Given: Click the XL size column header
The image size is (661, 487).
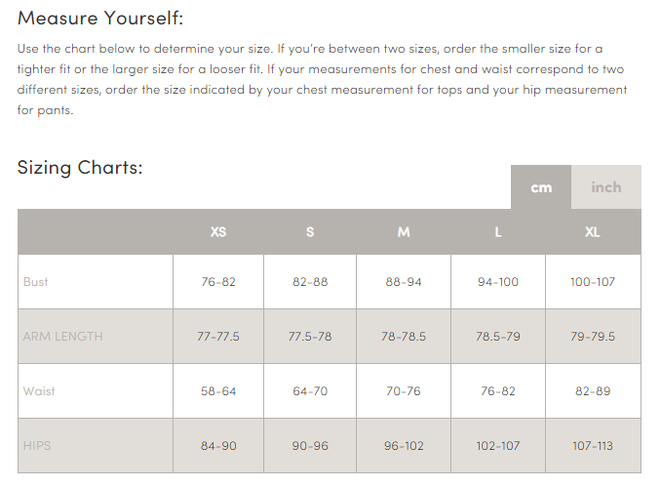Looking at the screenshot, I should pos(593,231).
